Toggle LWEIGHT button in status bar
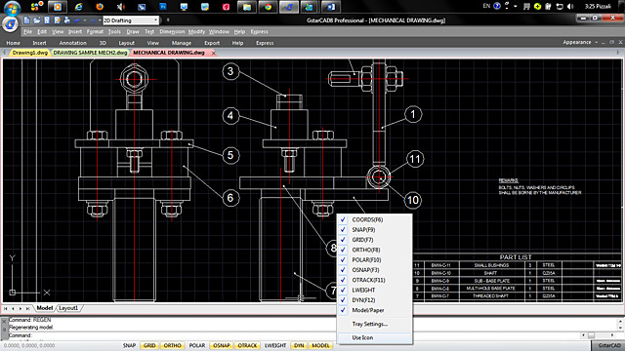This screenshot has width=625, height=351. (x=275, y=345)
